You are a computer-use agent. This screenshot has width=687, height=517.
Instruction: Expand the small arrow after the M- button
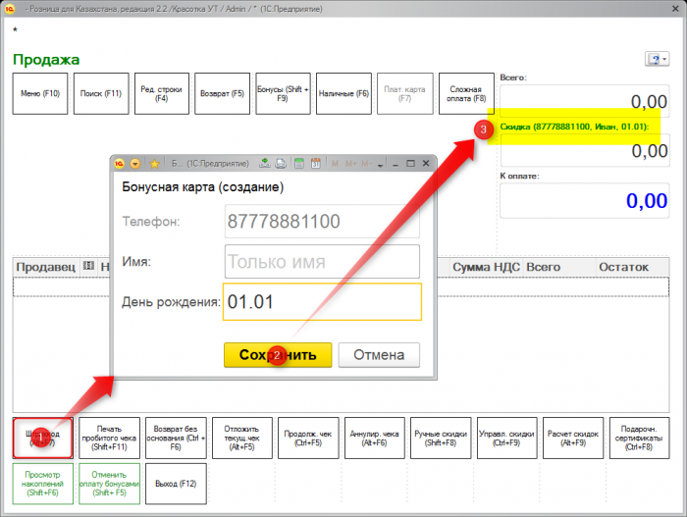point(379,163)
